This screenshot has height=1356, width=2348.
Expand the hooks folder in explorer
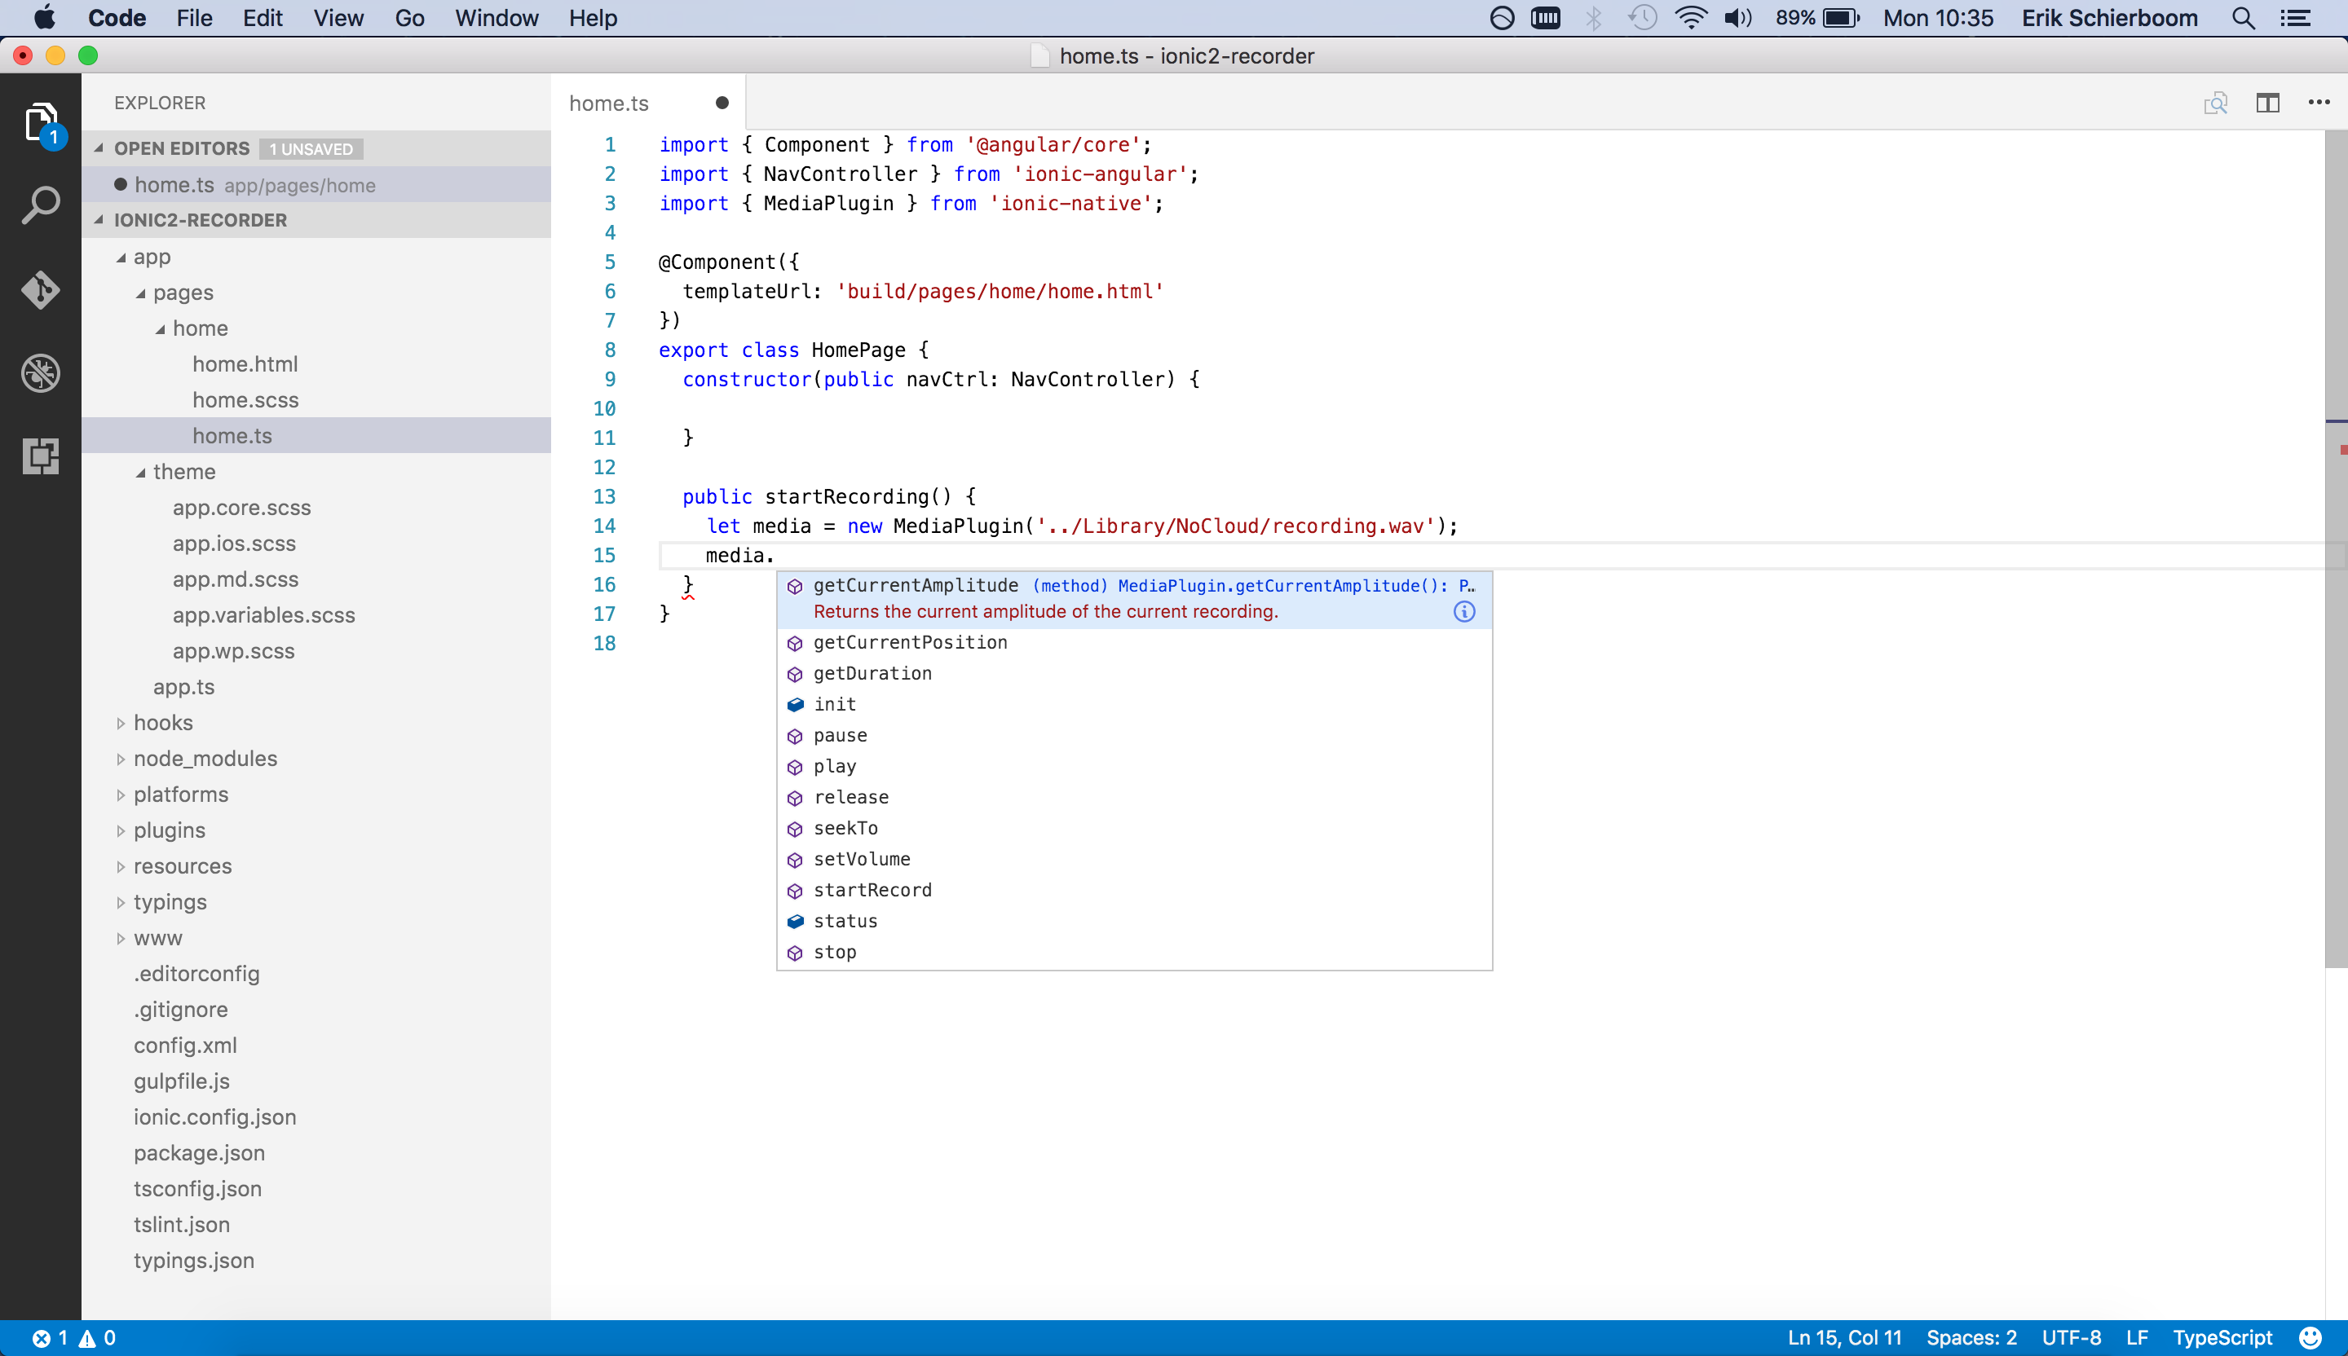coord(161,721)
